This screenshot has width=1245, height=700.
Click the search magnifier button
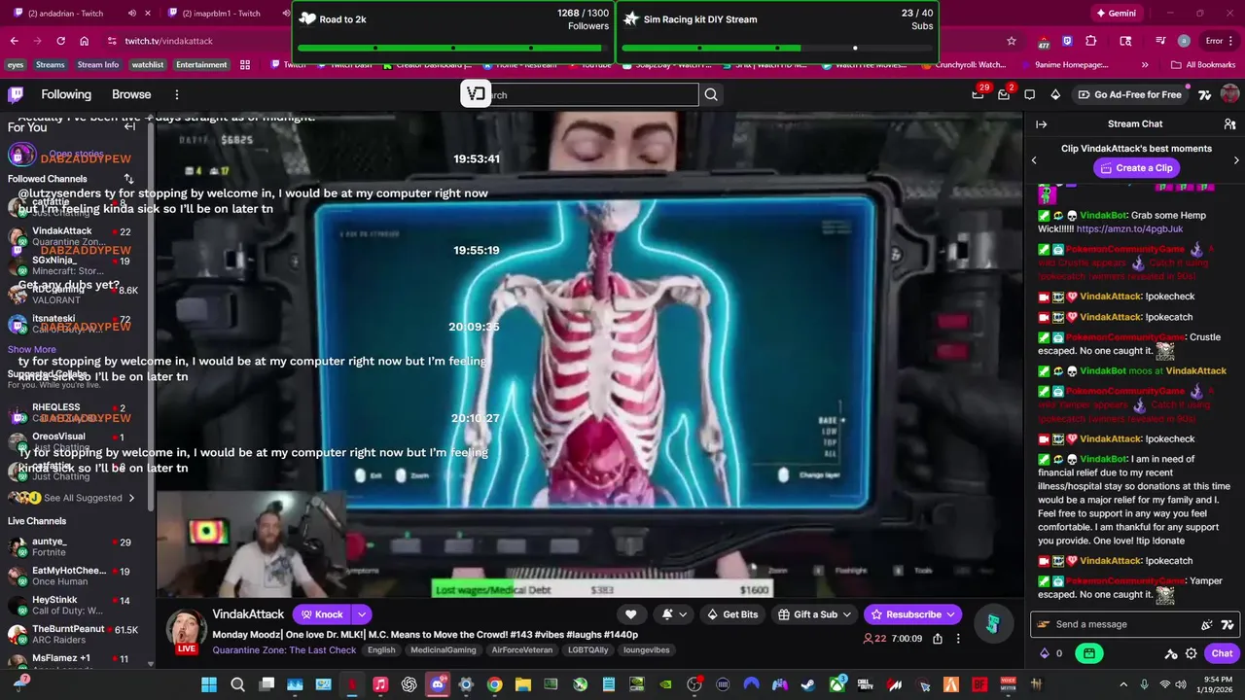click(x=711, y=94)
